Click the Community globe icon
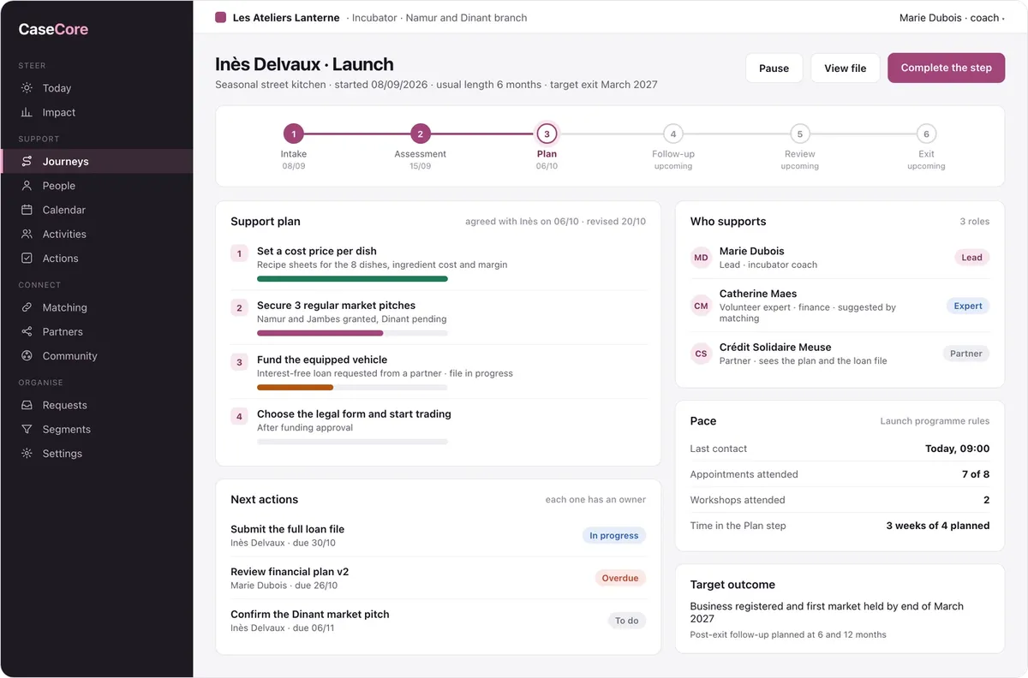The image size is (1028, 678). click(27, 356)
